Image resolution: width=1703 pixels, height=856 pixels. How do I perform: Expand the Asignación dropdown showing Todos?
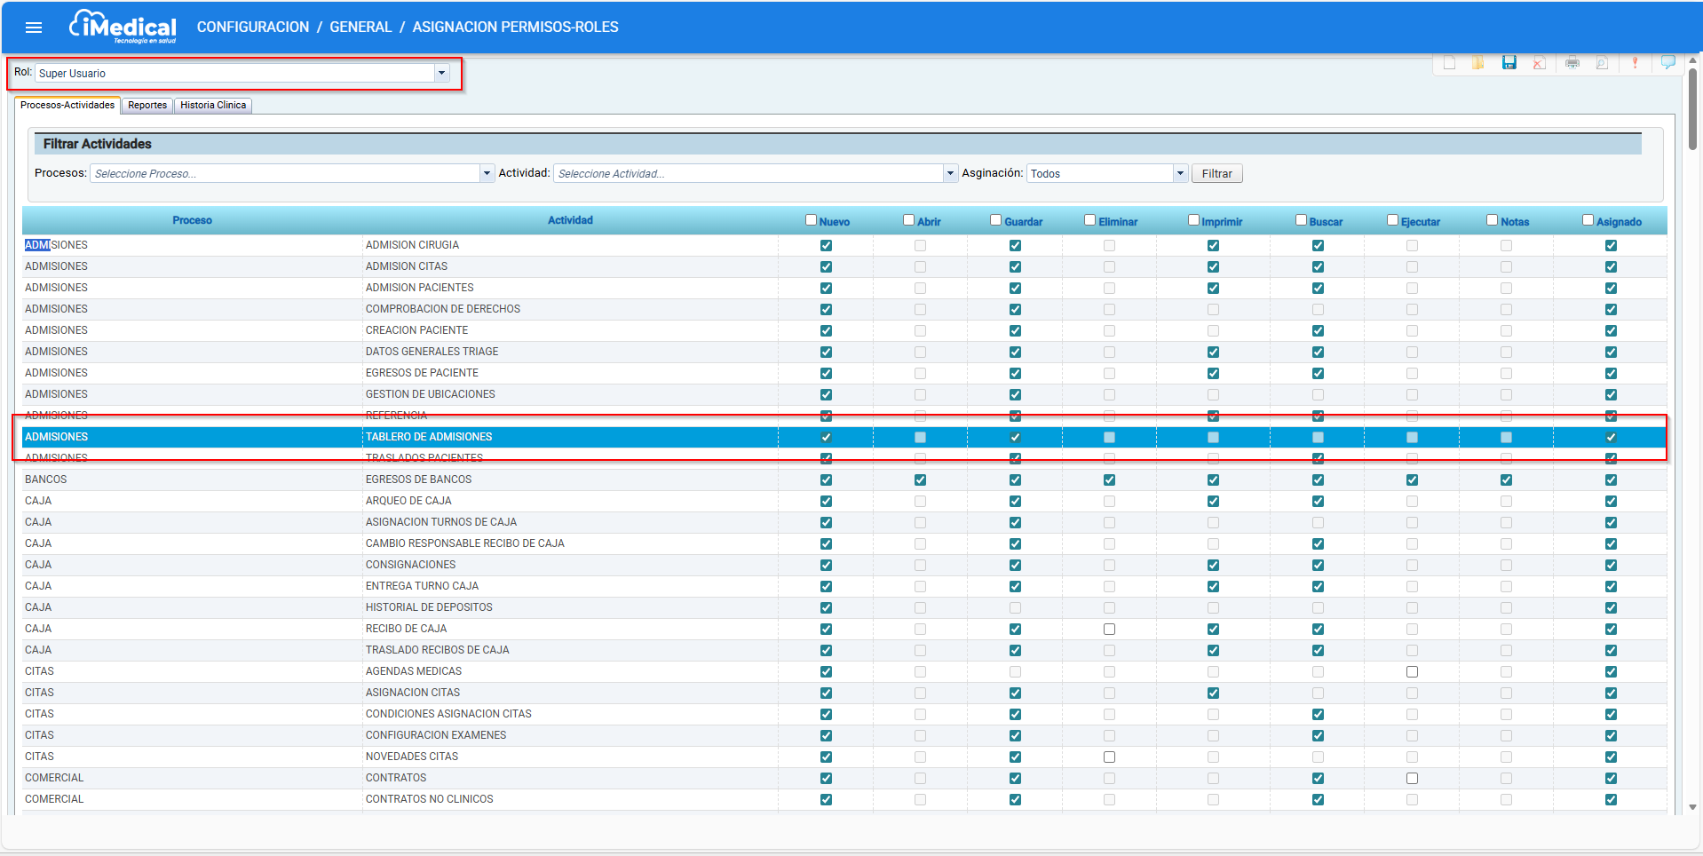[1180, 173]
